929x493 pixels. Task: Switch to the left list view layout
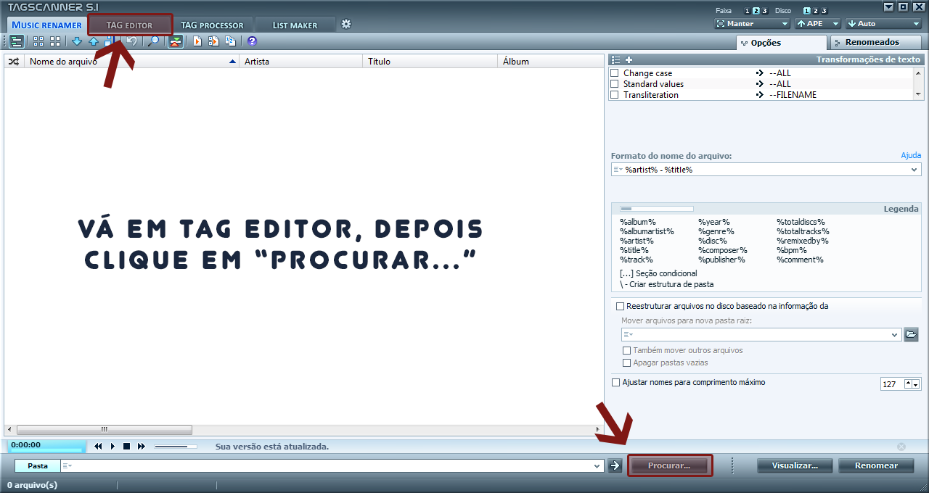pos(17,41)
